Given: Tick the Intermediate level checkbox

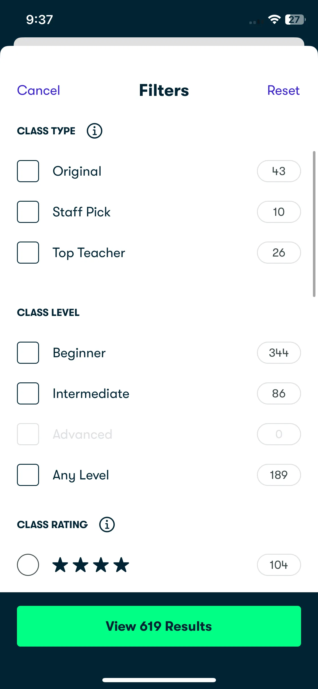Looking at the screenshot, I should click(x=28, y=393).
